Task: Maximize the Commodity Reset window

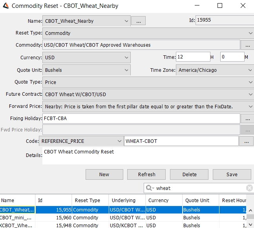Action: (x=220, y=5)
